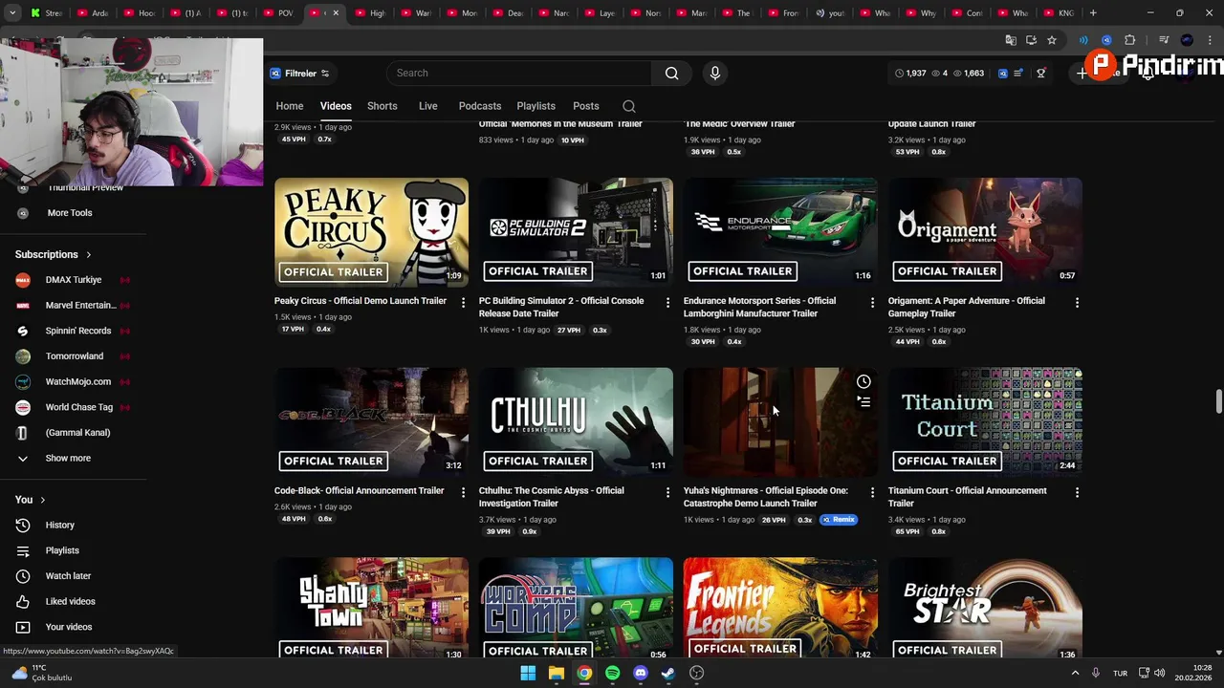Open Discord from the taskbar

(x=641, y=673)
